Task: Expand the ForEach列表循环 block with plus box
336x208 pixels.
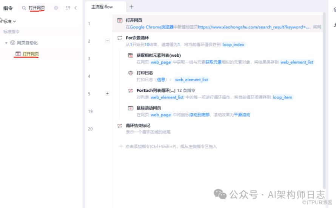Action: [107, 94]
